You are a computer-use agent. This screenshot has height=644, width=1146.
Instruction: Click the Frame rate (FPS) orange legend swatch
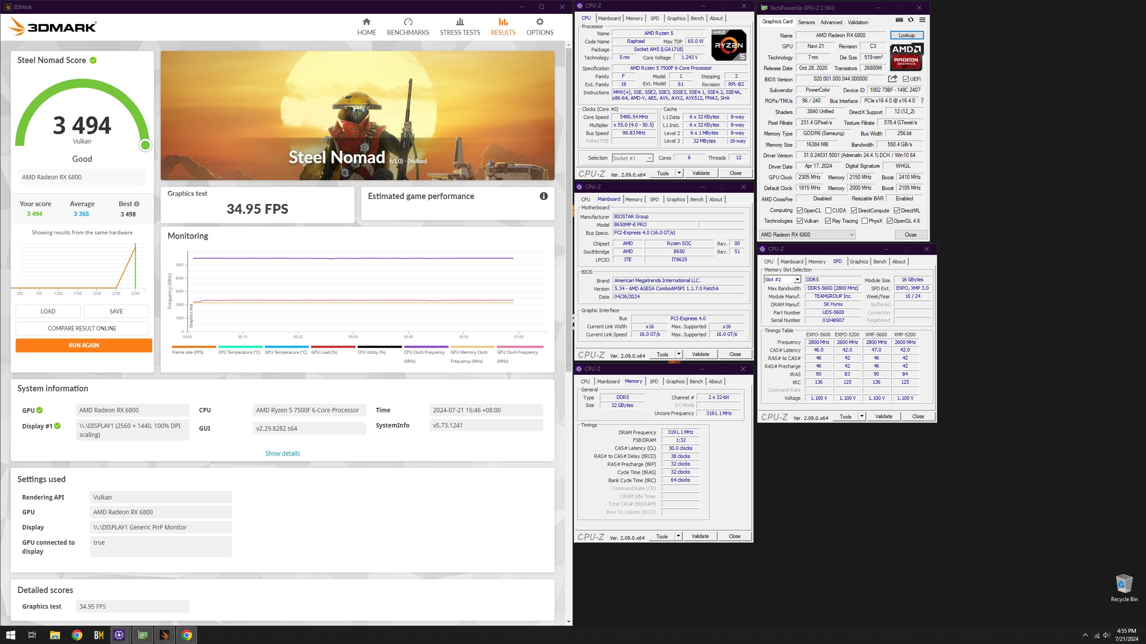coord(194,347)
